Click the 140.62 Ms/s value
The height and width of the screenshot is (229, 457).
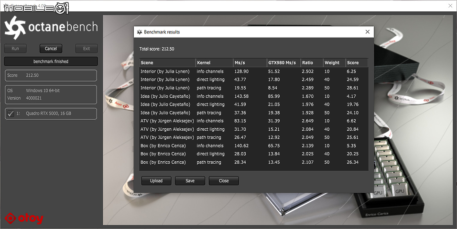click(241, 146)
